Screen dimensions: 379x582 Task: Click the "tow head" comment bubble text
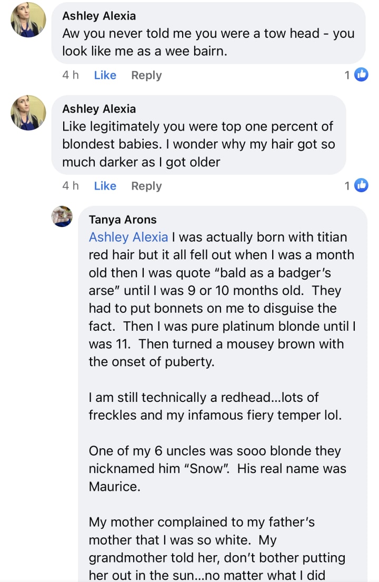[x=208, y=42]
